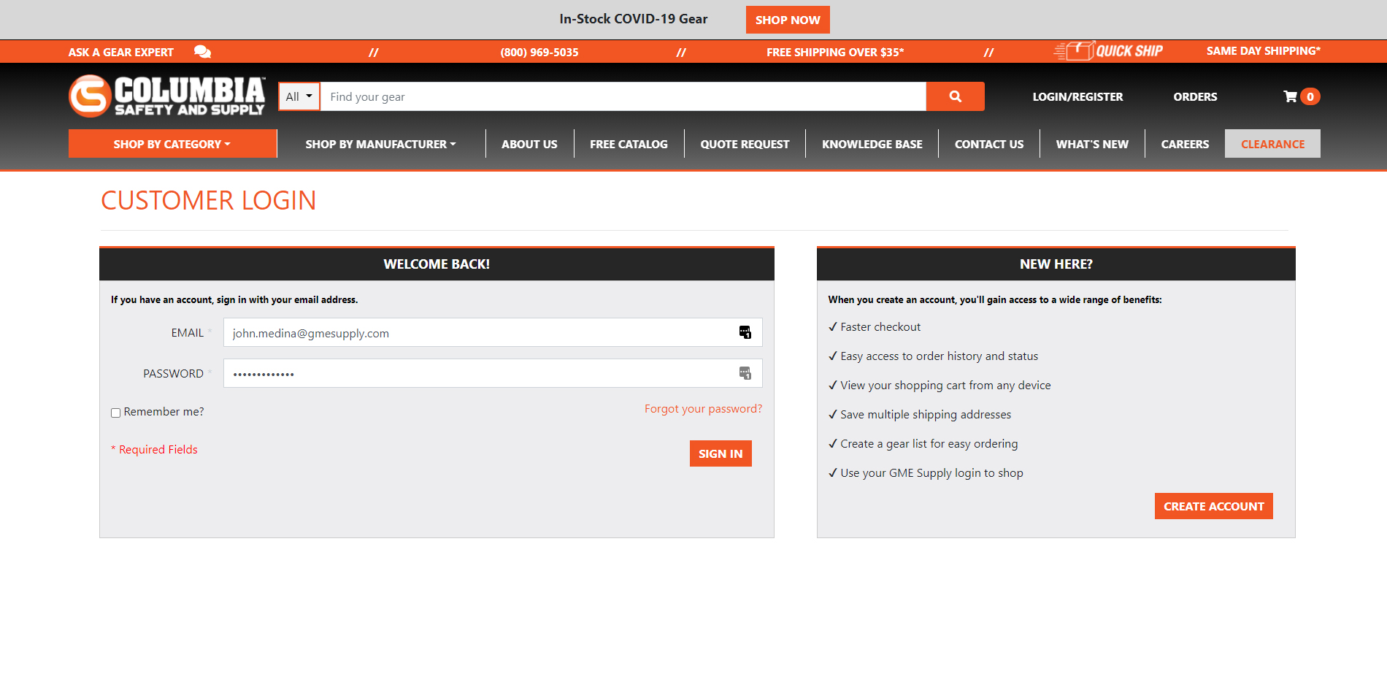Screen dimensions: 1387x674
Task: Open the Quote Request page
Action: pyautogui.click(x=745, y=144)
